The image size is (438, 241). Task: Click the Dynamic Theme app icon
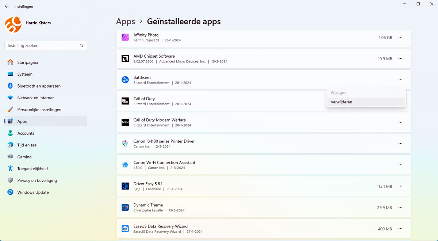click(x=125, y=207)
